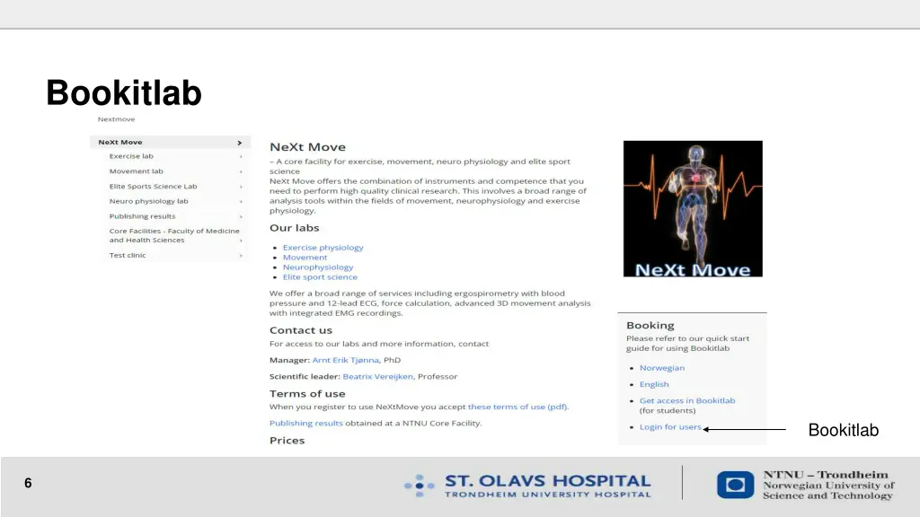Open Test clinic in the sidebar
The height and width of the screenshot is (517, 920).
pyautogui.click(x=128, y=255)
